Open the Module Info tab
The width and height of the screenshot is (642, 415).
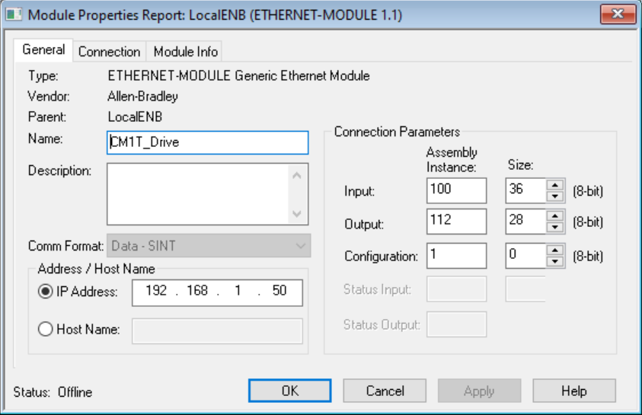click(x=185, y=52)
